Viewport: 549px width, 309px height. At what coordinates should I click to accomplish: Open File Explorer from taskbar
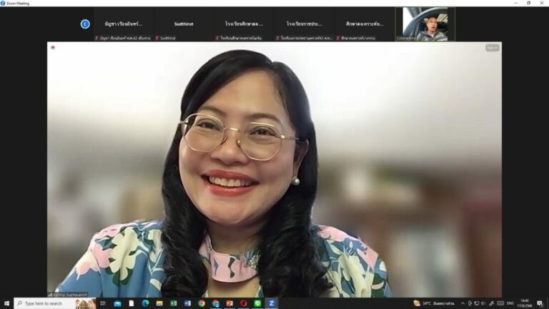pyautogui.click(x=159, y=303)
